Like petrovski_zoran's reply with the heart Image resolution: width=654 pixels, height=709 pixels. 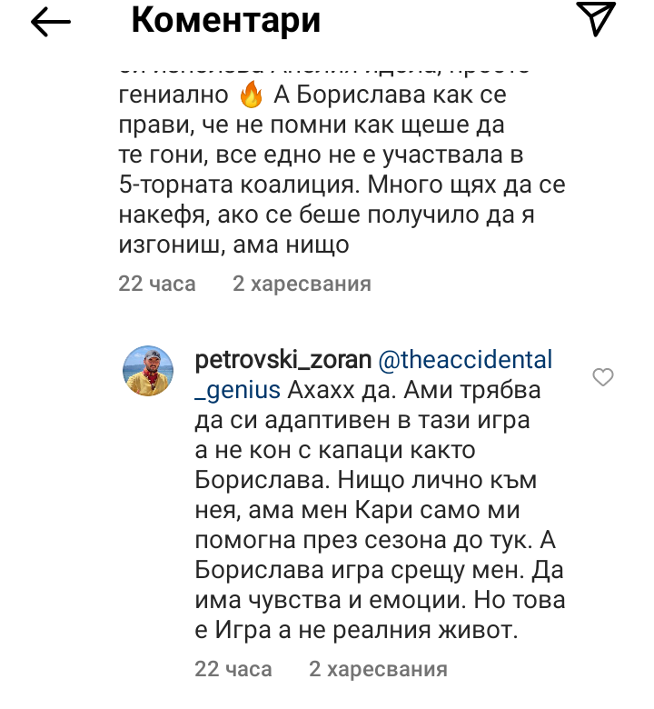602,377
